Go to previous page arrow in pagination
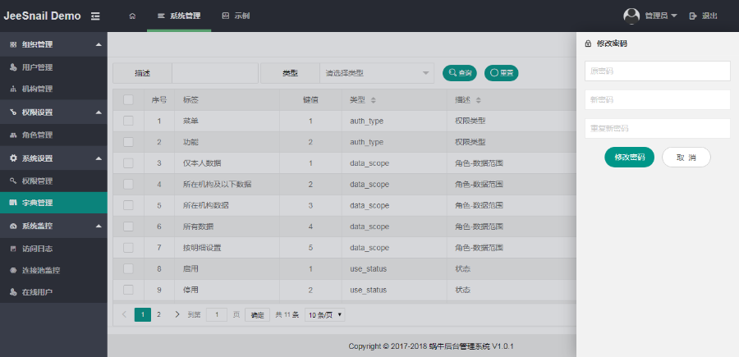 tap(125, 314)
